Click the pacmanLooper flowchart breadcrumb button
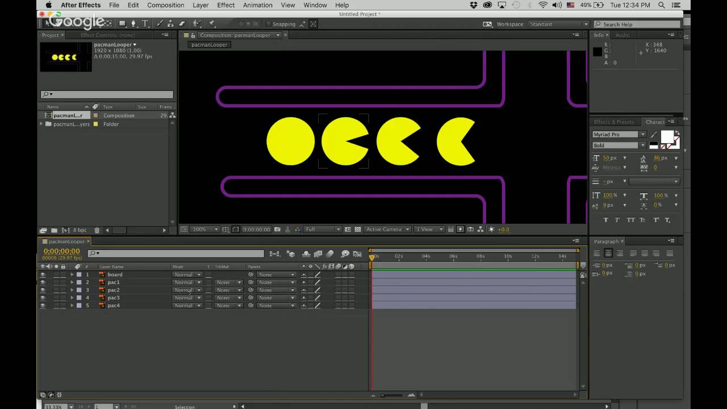This screenshot has height=409, width=727. coord(209,45)
